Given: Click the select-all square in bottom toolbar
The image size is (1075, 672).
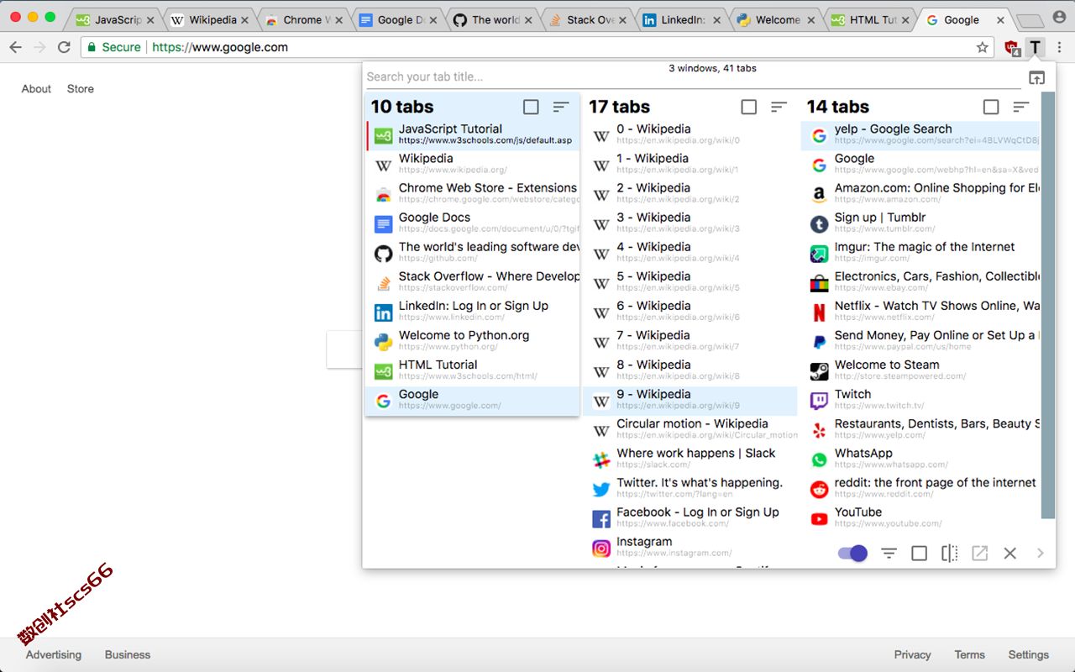Looking at the screenshot, I should coord(919,553).
